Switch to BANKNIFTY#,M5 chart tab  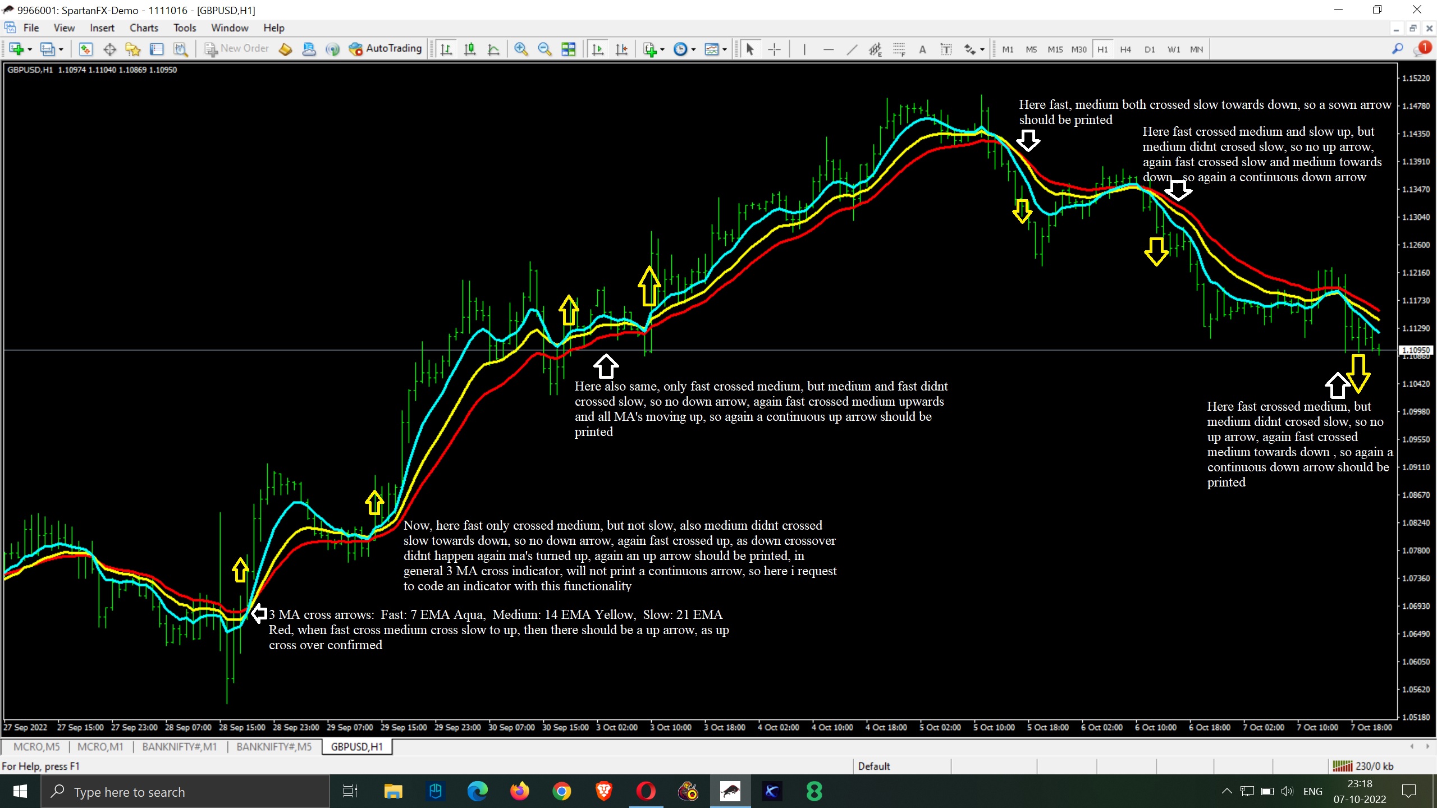tap(273, 746)
